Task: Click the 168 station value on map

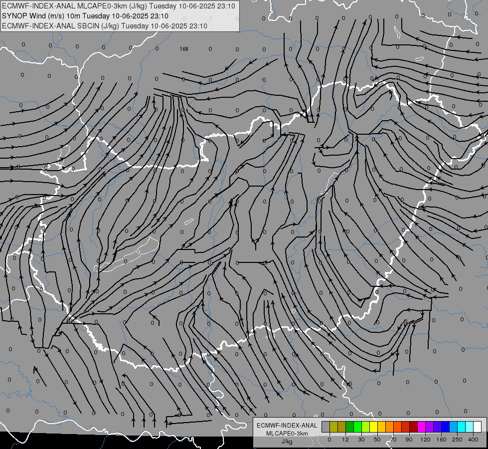Action: click(x=184, y=49)
